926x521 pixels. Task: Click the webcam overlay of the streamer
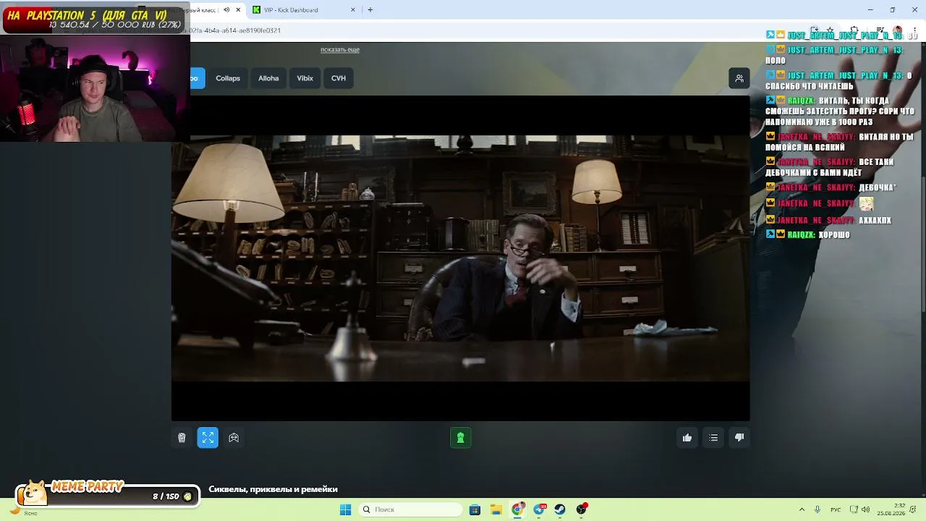(95, 88)
